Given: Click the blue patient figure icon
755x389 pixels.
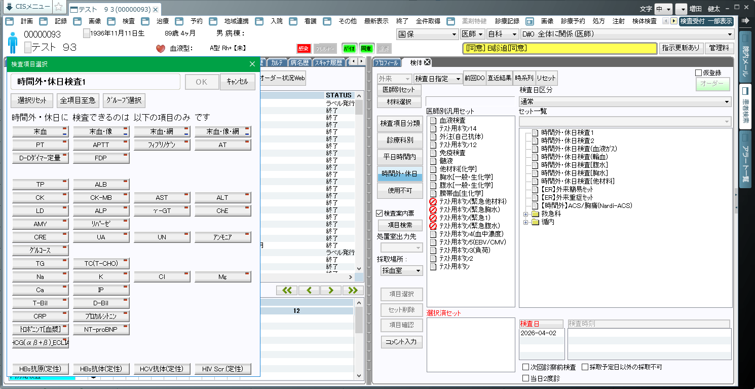Looking at the screenshot, I should (x=13, y=42).
